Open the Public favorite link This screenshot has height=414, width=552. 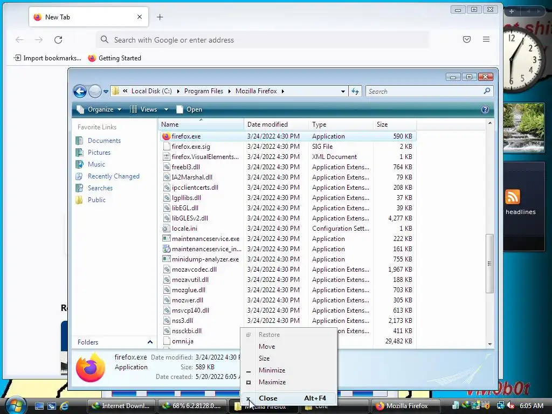click(x=96, y=200)
